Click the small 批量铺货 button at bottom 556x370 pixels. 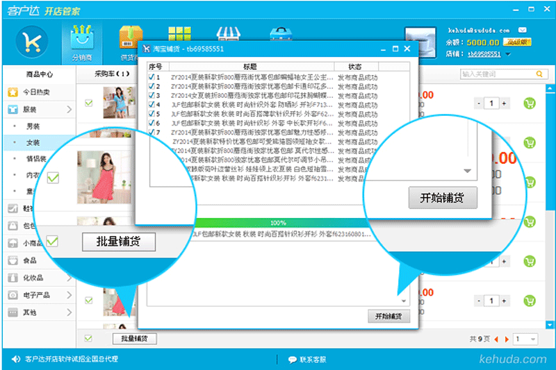click(x=134, y=339)
